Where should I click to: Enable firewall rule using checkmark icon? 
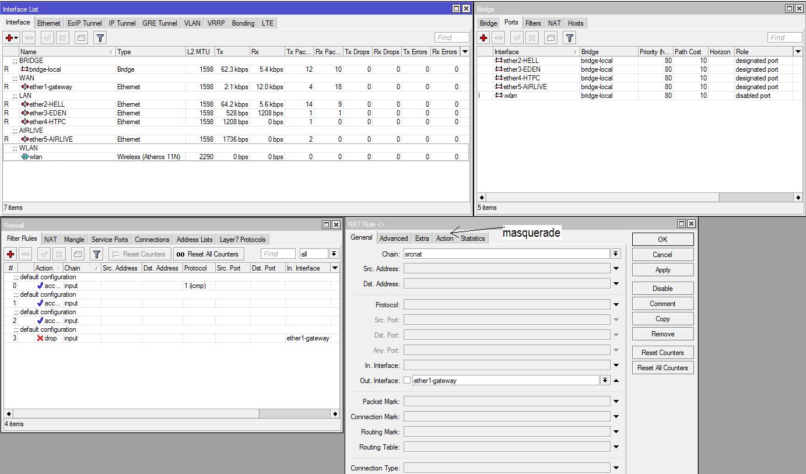click(44, 254)
